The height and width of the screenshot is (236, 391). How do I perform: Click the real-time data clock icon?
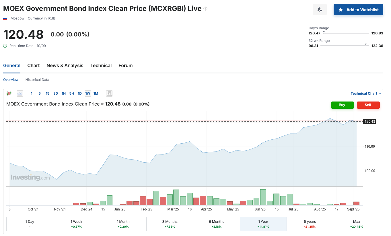(x=5, y=46)
